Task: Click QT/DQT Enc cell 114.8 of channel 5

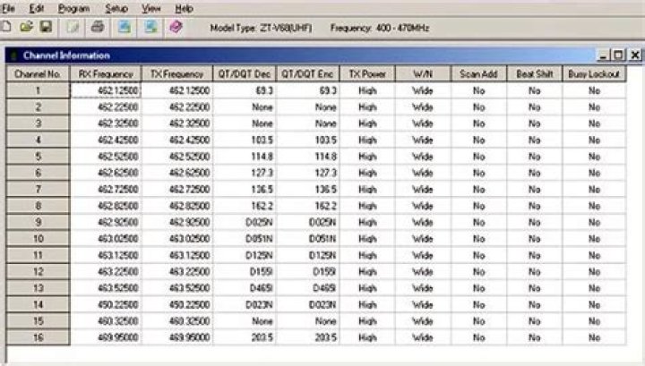Action: [x=307, y=156]
